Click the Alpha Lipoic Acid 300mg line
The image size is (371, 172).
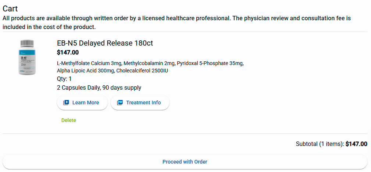pos(112,71)
